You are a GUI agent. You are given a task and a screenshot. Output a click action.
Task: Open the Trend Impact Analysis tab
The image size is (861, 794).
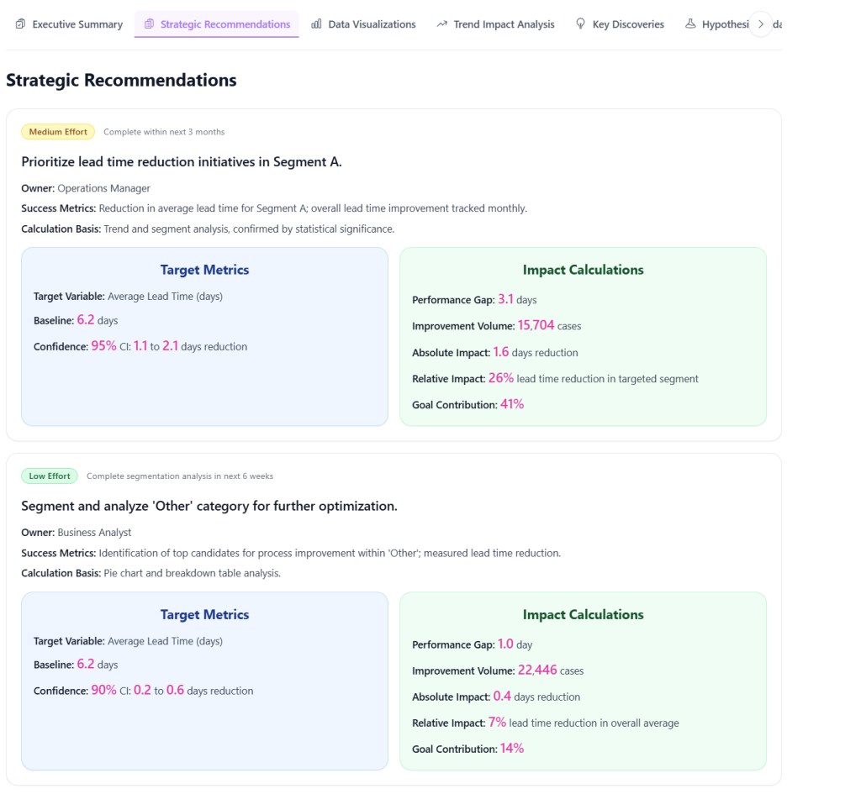[496, 24]
